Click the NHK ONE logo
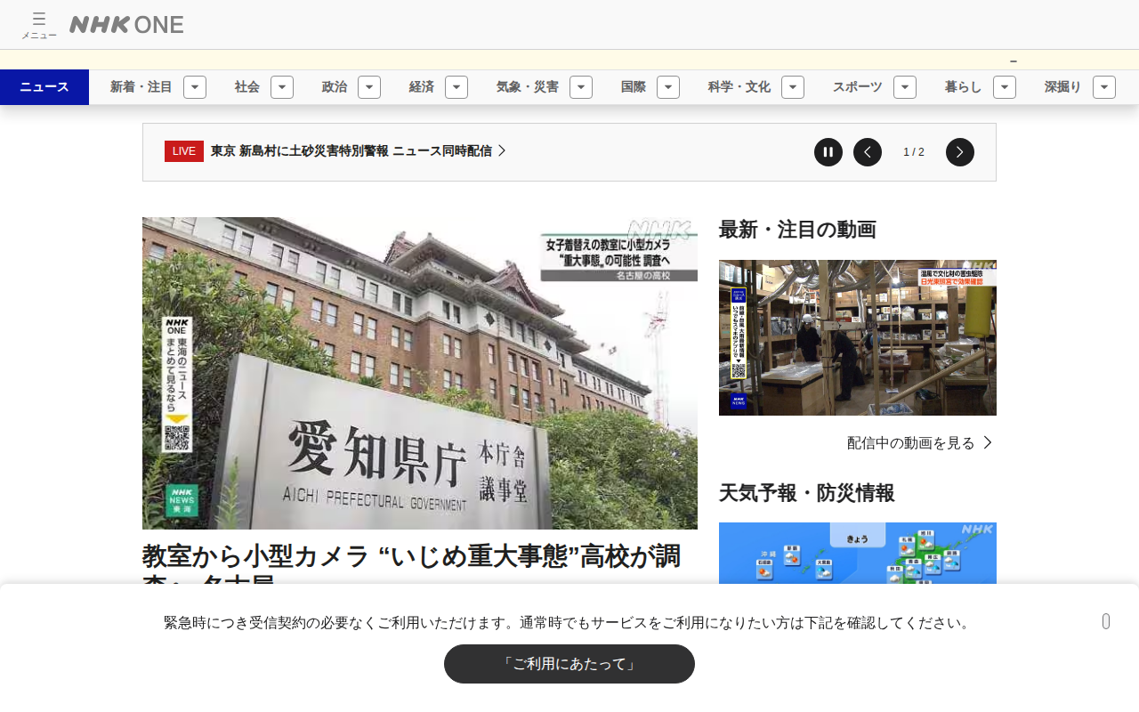 [x=126, y=25]
